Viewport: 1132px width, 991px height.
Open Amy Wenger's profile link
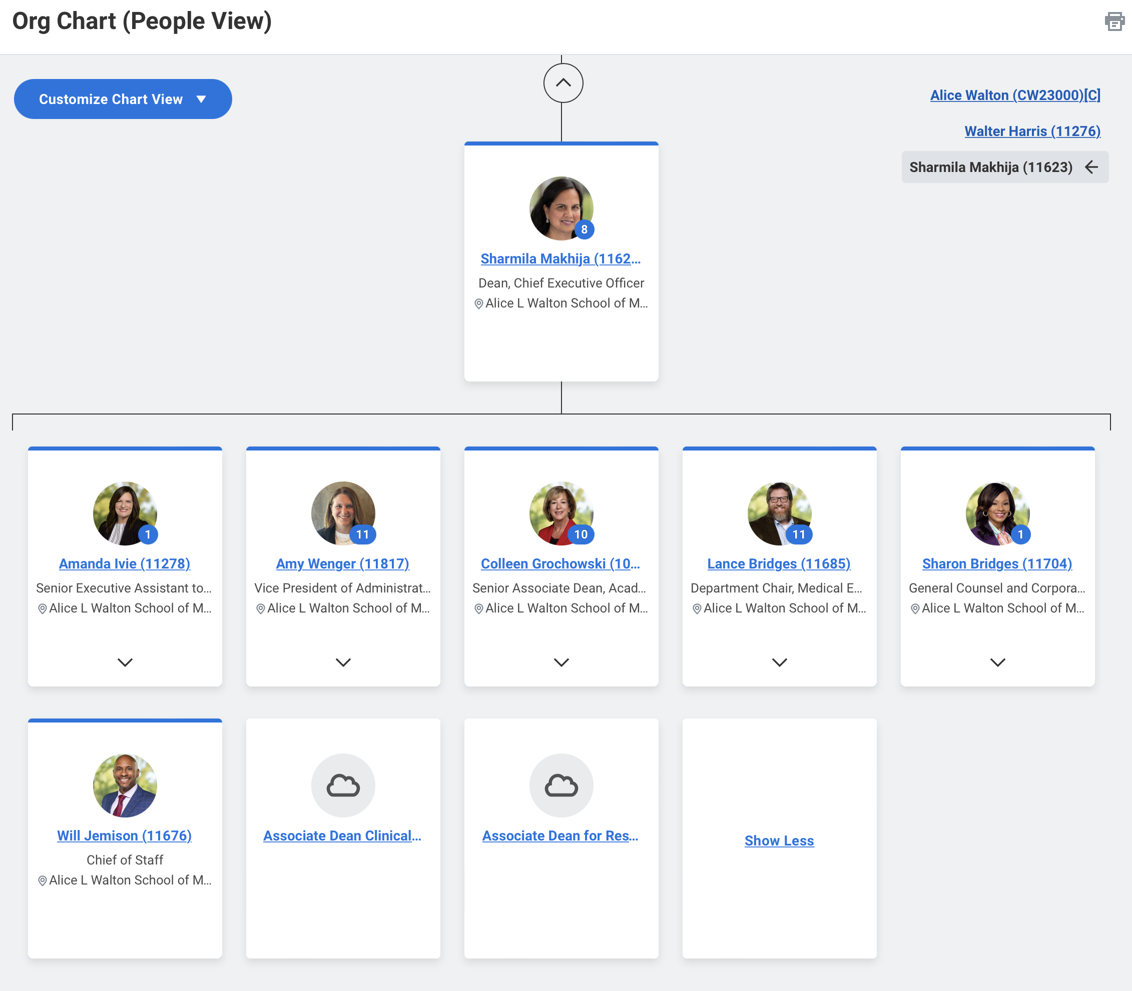(x=343, y=563)
